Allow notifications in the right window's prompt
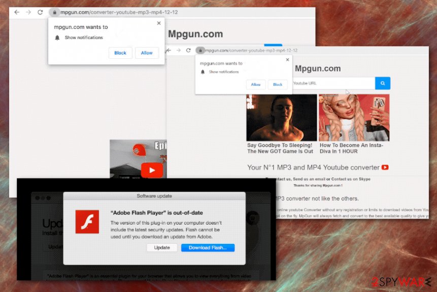The height and width of the screenshot is (292, 437). 256,84
